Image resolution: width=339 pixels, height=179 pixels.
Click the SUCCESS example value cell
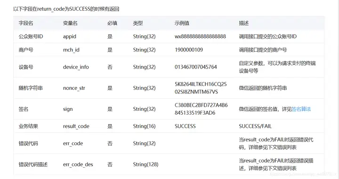click(x=185, y=126)
